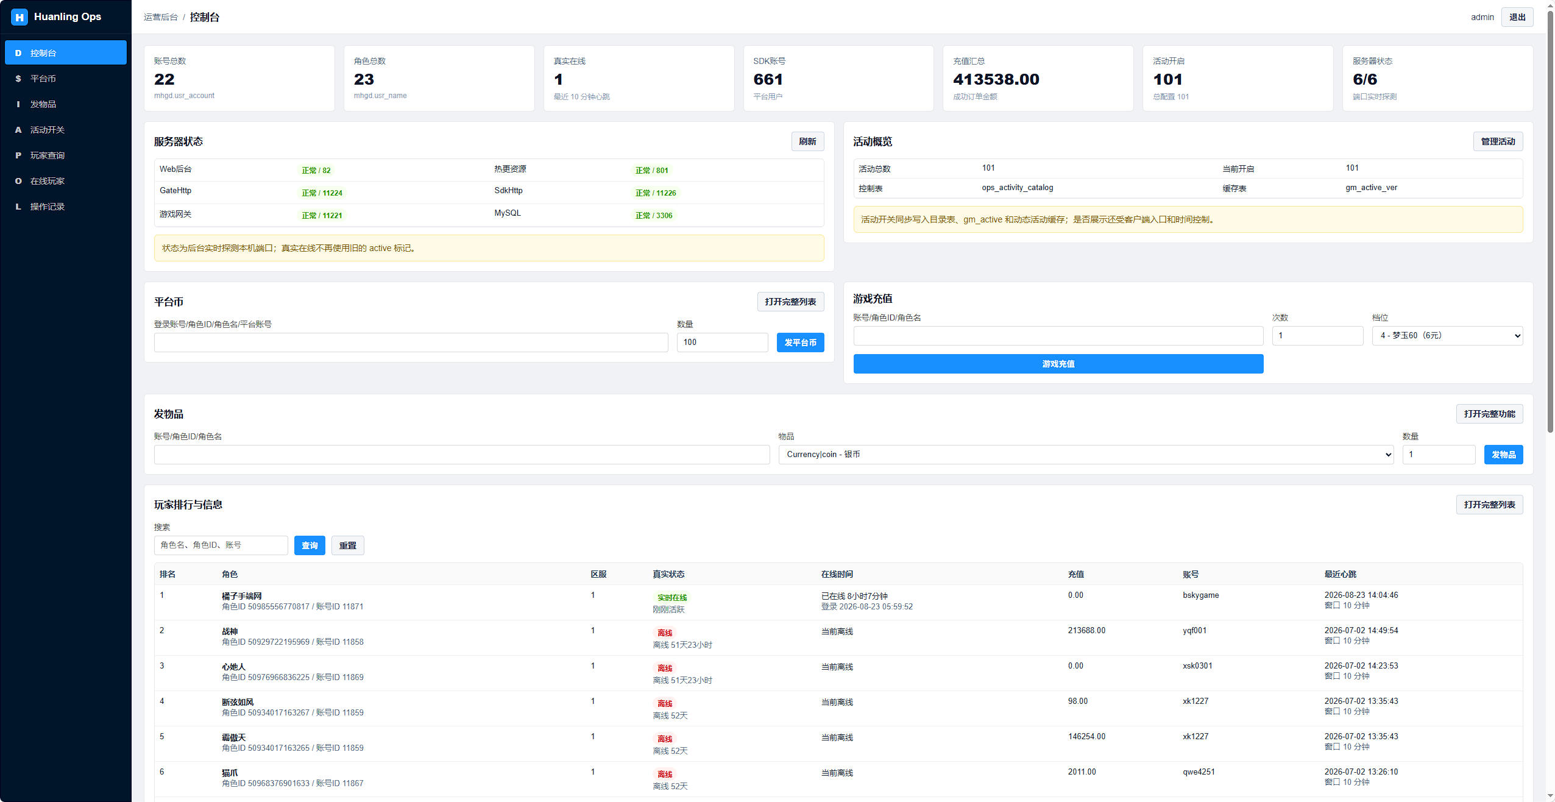The height and width of the screenshot is (802, 1555).
Task: Click the 发平台币 button
Action: [x=800, y=342]
